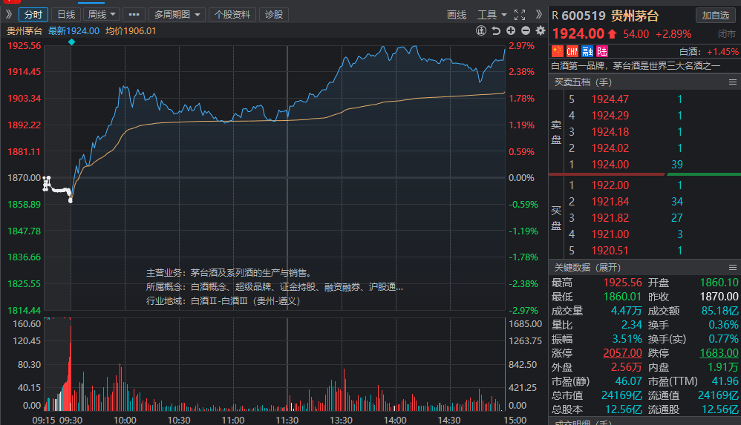This screenshot has width=741, height=425.
Task: Click 均价1906.01 label in chart header
Action: (131, 30)
